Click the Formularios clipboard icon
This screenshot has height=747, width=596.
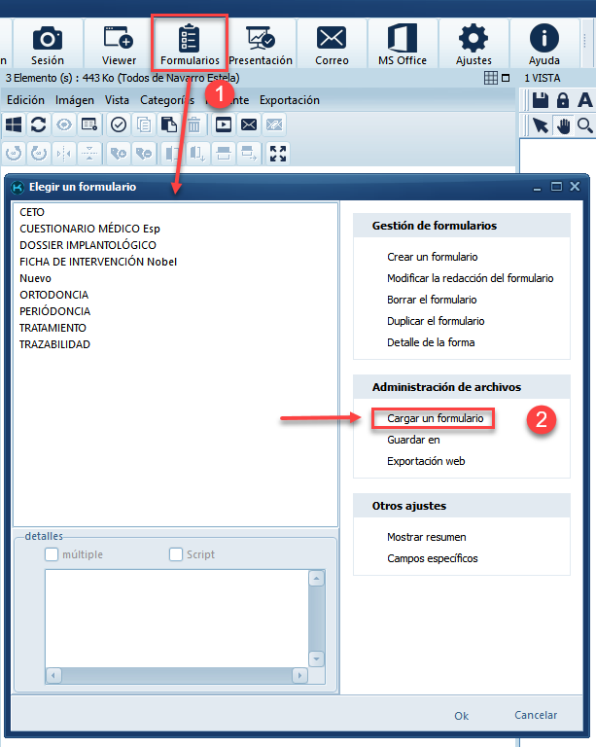coord(190,45)
